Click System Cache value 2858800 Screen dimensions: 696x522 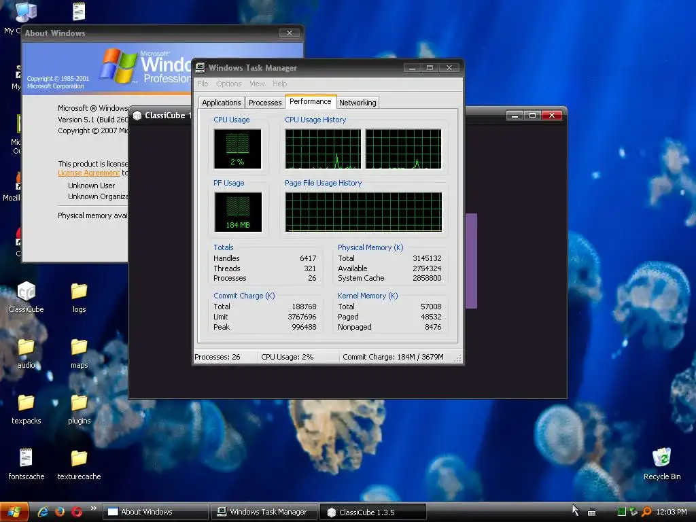coord(427,278)
